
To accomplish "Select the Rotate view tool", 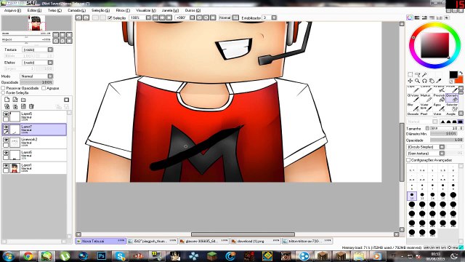I will pyautogui.click(x=424, y=81).
